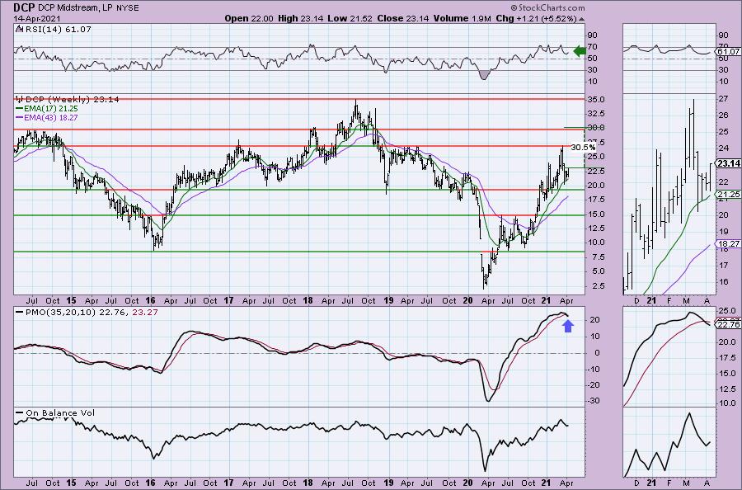Click the 23.14 last price tag in side panel
Screen dimensions: 742x490
coord(728,164)
